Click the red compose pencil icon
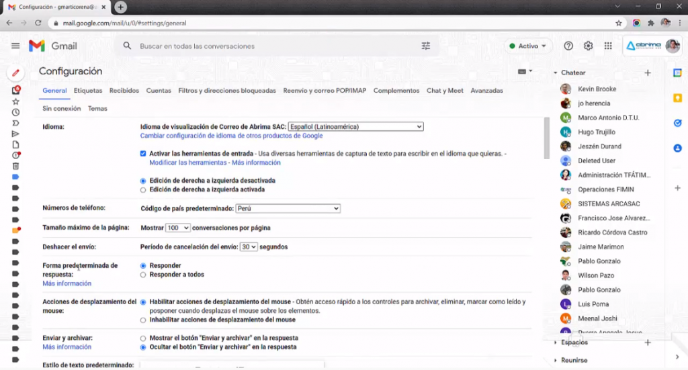 (15, 73)
